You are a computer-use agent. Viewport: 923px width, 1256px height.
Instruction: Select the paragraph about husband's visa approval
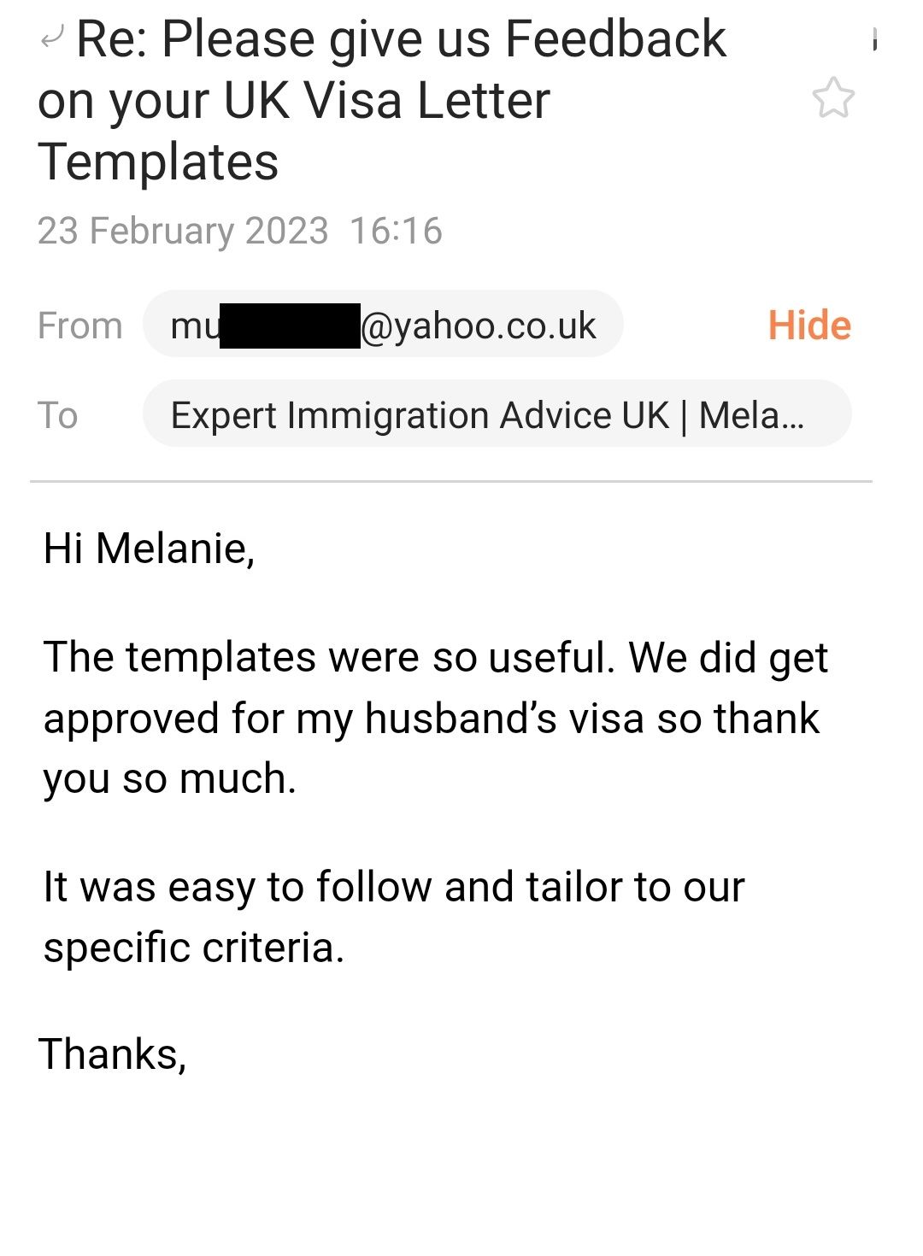[x=436, y=718]
